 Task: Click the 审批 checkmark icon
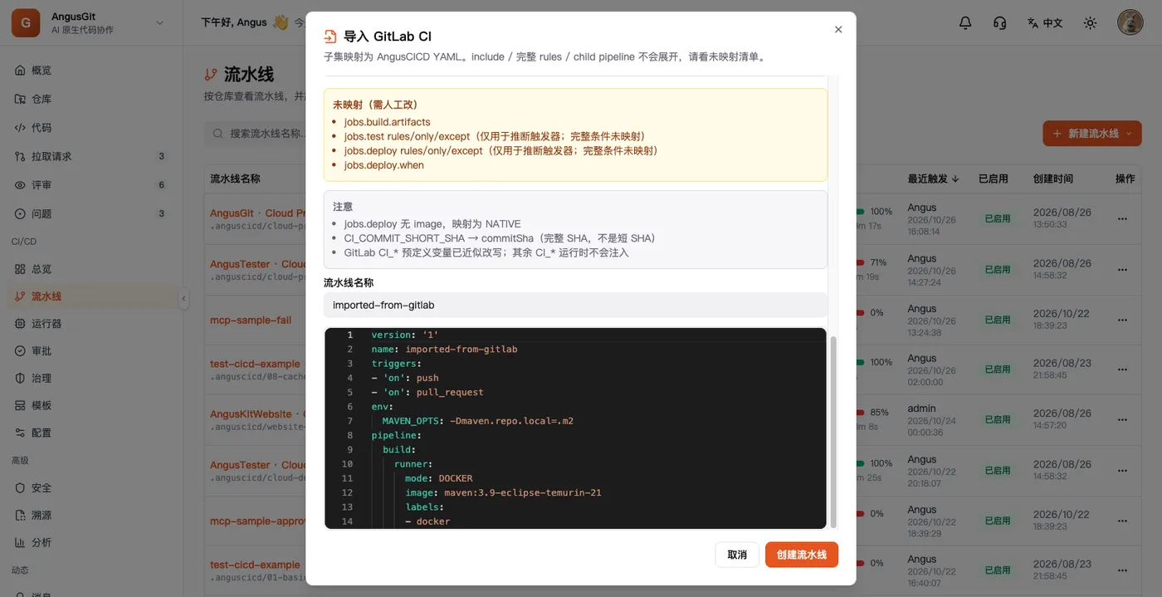[21, 351]
